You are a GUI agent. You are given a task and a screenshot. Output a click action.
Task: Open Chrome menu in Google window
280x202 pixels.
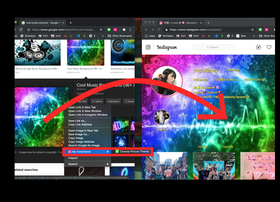click(130, 30)
